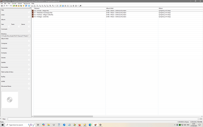Click into the Filter text field
Image resolution: width=203 pixels, height=127 pixels.
tap(102, 119)
